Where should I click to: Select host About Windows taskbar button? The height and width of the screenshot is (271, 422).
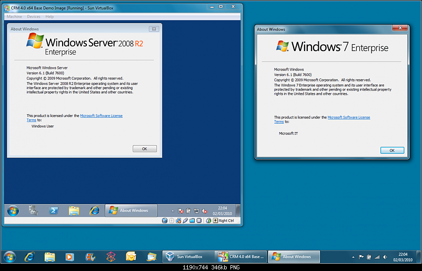click(294, 257)
